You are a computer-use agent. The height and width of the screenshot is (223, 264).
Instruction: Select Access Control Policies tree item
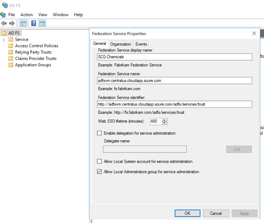click(36, 46)
